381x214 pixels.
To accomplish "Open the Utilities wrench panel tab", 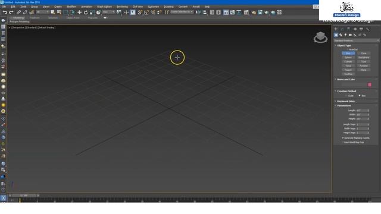I will coord(368,29).
